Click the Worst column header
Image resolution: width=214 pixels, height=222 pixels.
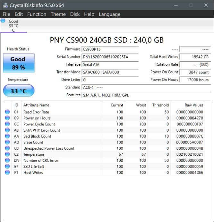[136, 105]
